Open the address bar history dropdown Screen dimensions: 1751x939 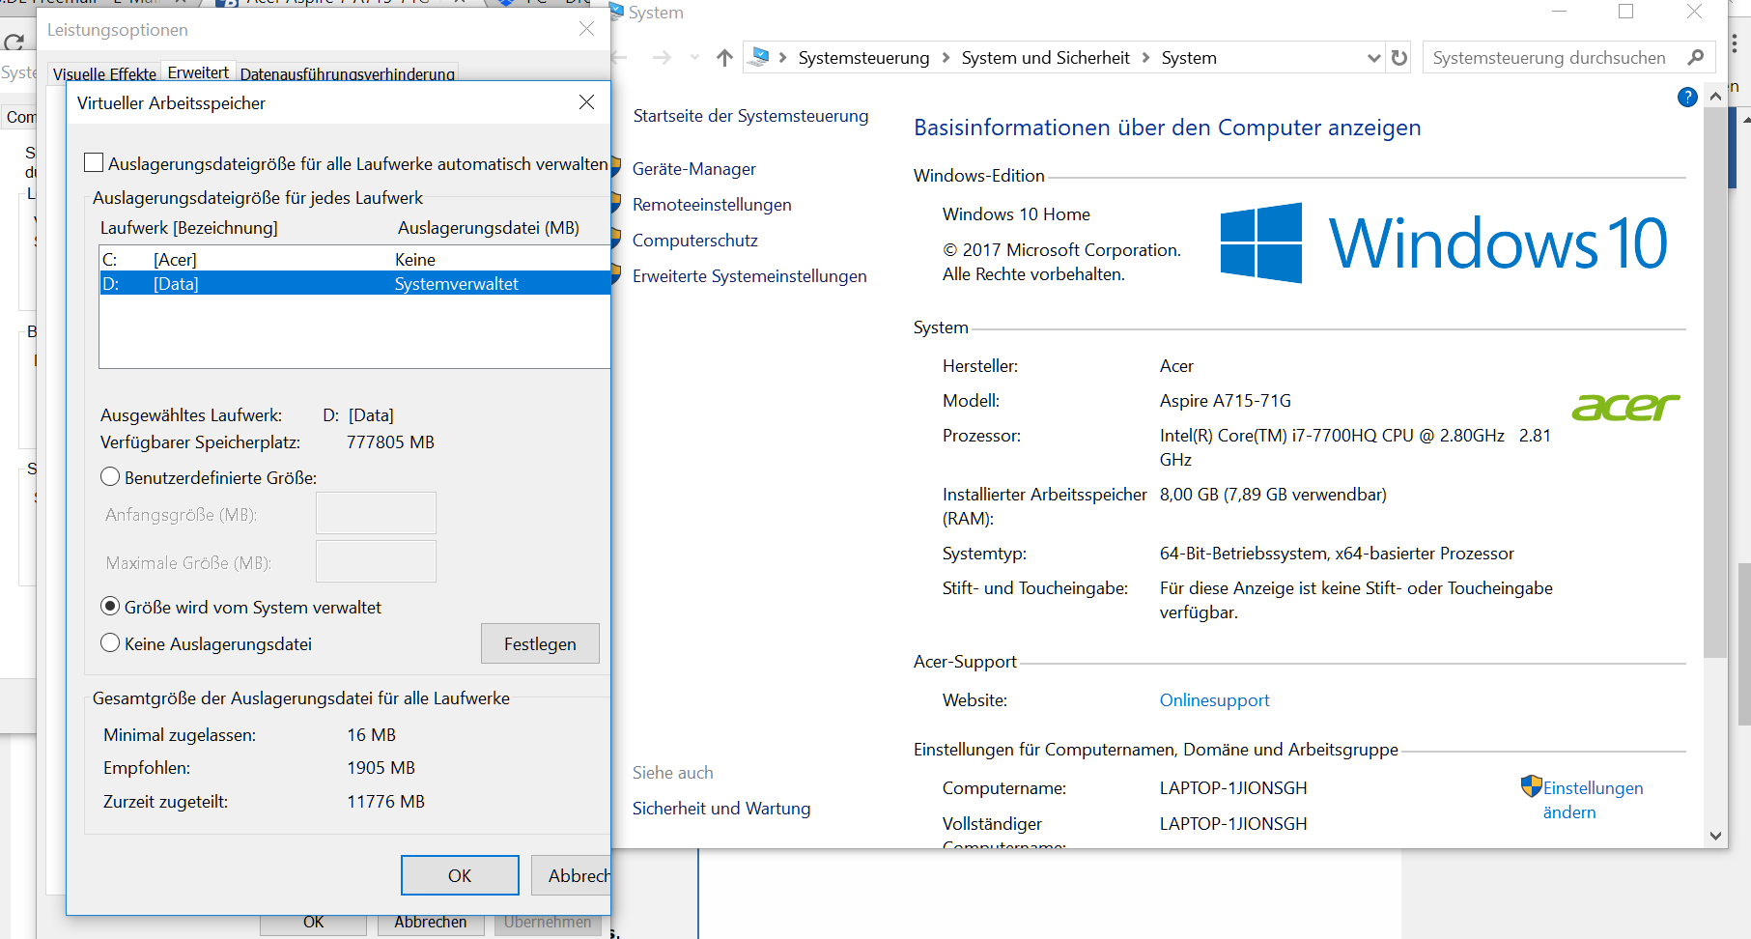(x=1374, y=58)
